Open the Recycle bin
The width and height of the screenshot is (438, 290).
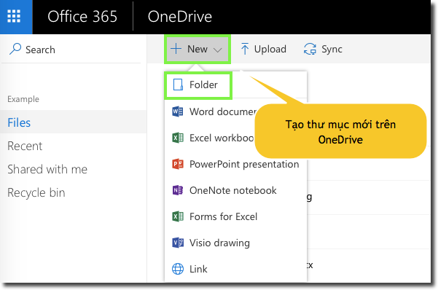click(36, 192)
